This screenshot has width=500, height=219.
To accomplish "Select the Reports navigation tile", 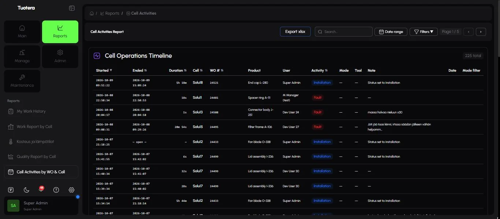I will [60, 32].
